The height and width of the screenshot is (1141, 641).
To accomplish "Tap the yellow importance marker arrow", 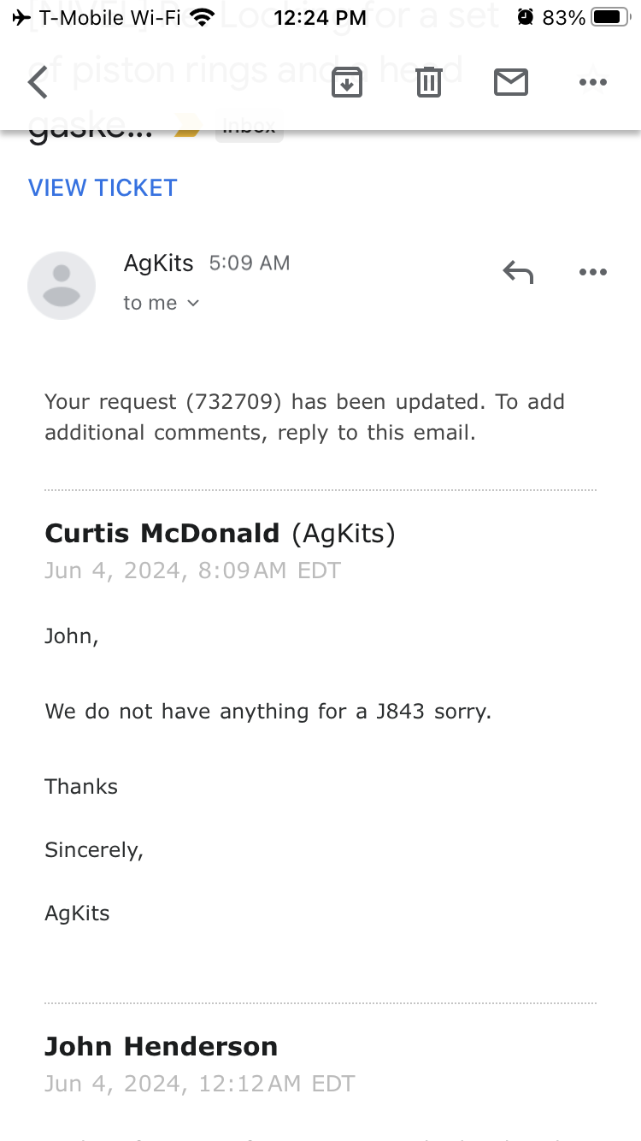I will (x=188, y=132).
